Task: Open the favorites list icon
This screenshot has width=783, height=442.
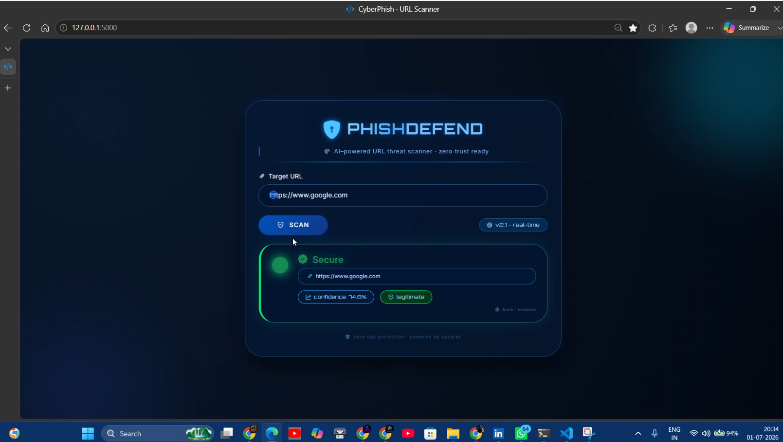Action: click(x=673, y=28)
